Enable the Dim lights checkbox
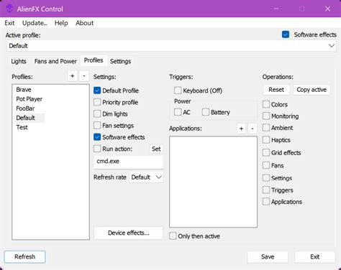Viewport: 341px width, 270px height. pyautogui.click(x=97, y=113)
